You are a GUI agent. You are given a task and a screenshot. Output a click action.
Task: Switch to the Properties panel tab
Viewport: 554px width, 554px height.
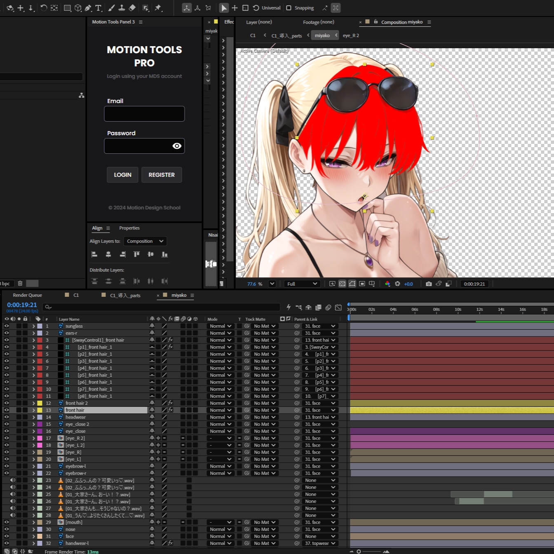(x=129, y=228)
